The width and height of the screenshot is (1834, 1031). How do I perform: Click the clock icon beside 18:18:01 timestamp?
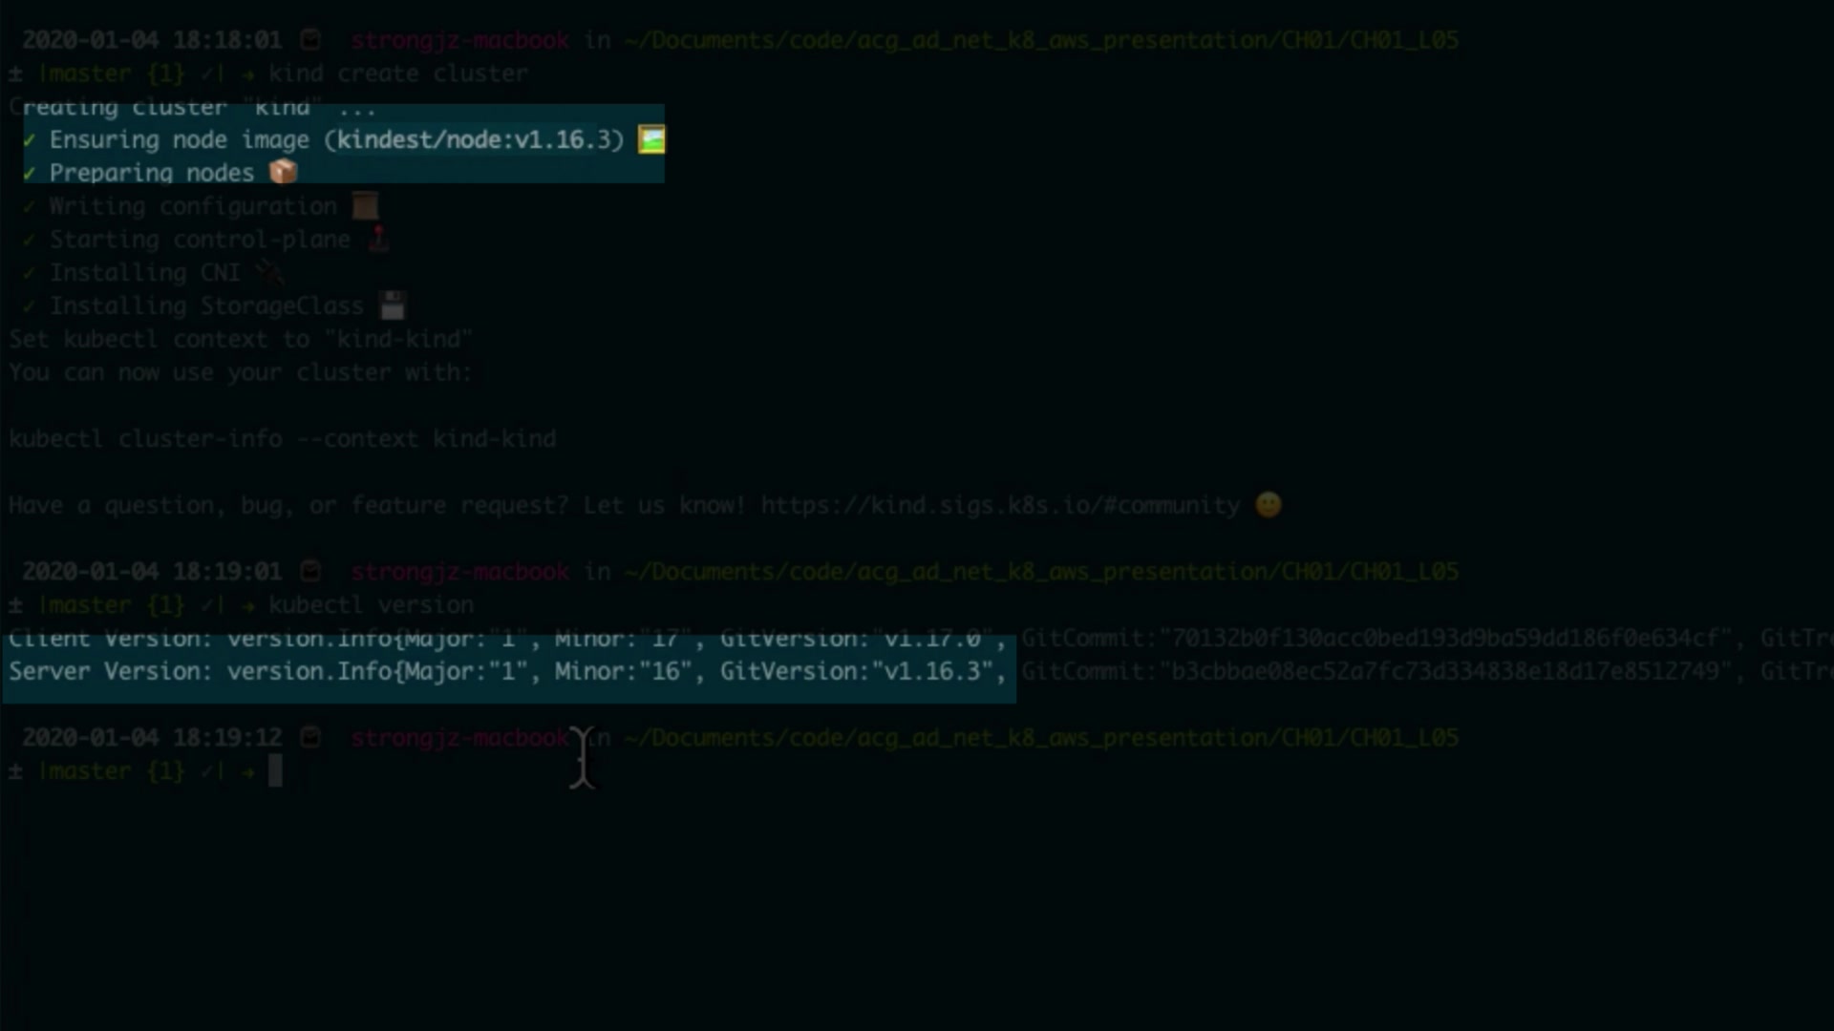(x=310, y=40)
